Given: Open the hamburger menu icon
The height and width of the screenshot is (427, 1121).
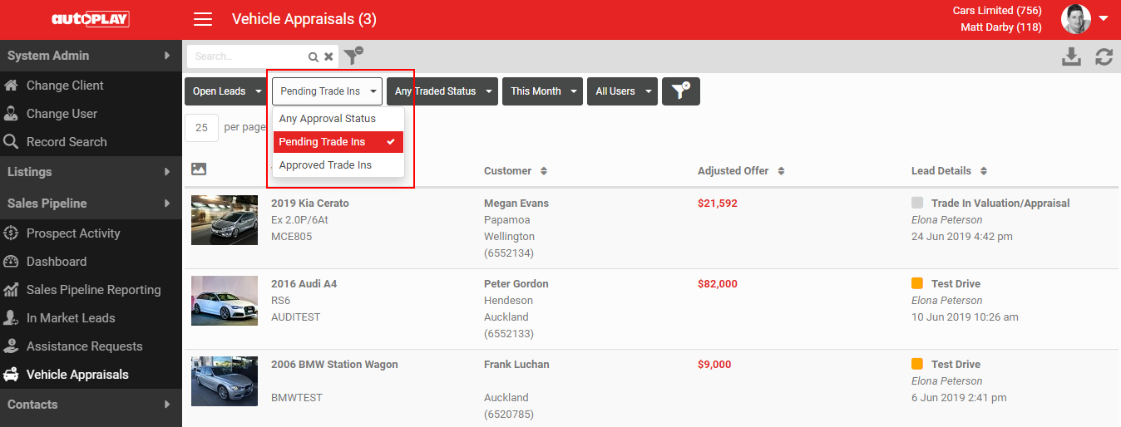Looking at the screenshot, I should click(x=202, y=19).
